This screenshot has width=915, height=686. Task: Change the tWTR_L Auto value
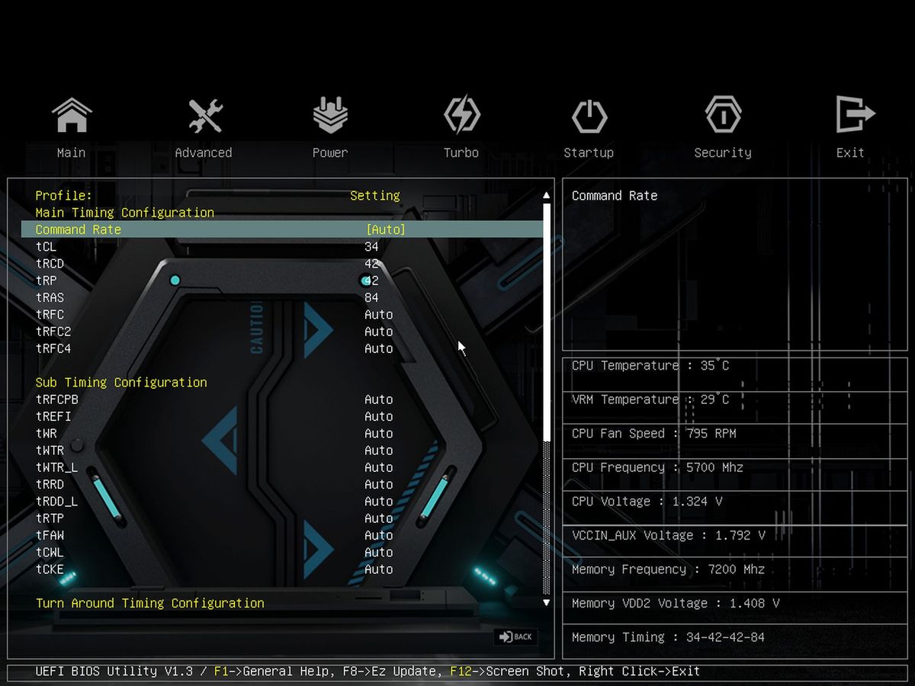point(379,467)
